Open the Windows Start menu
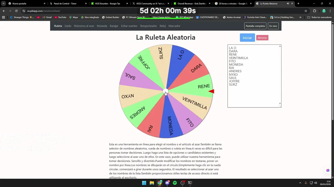 point(144,183)
